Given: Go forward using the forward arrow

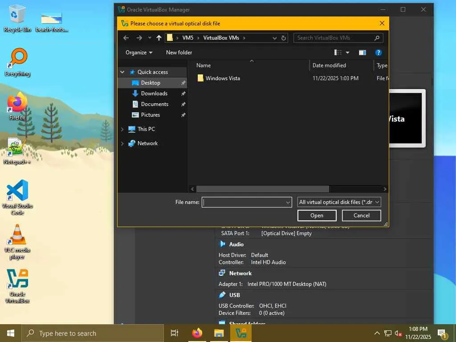Looking at the screenshot, I should tap(139, 38).
